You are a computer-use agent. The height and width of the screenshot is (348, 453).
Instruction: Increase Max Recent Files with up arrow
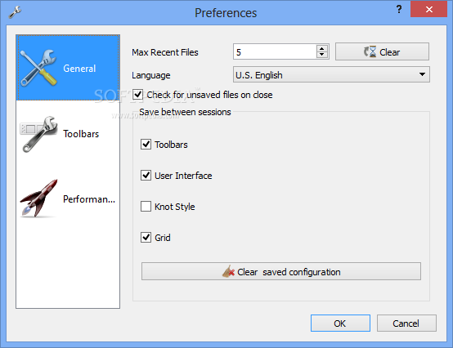[322, 48]
